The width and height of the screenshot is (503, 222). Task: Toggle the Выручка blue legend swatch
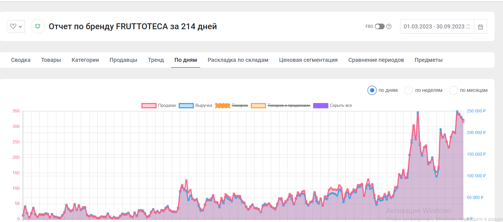tap(186, 106)
